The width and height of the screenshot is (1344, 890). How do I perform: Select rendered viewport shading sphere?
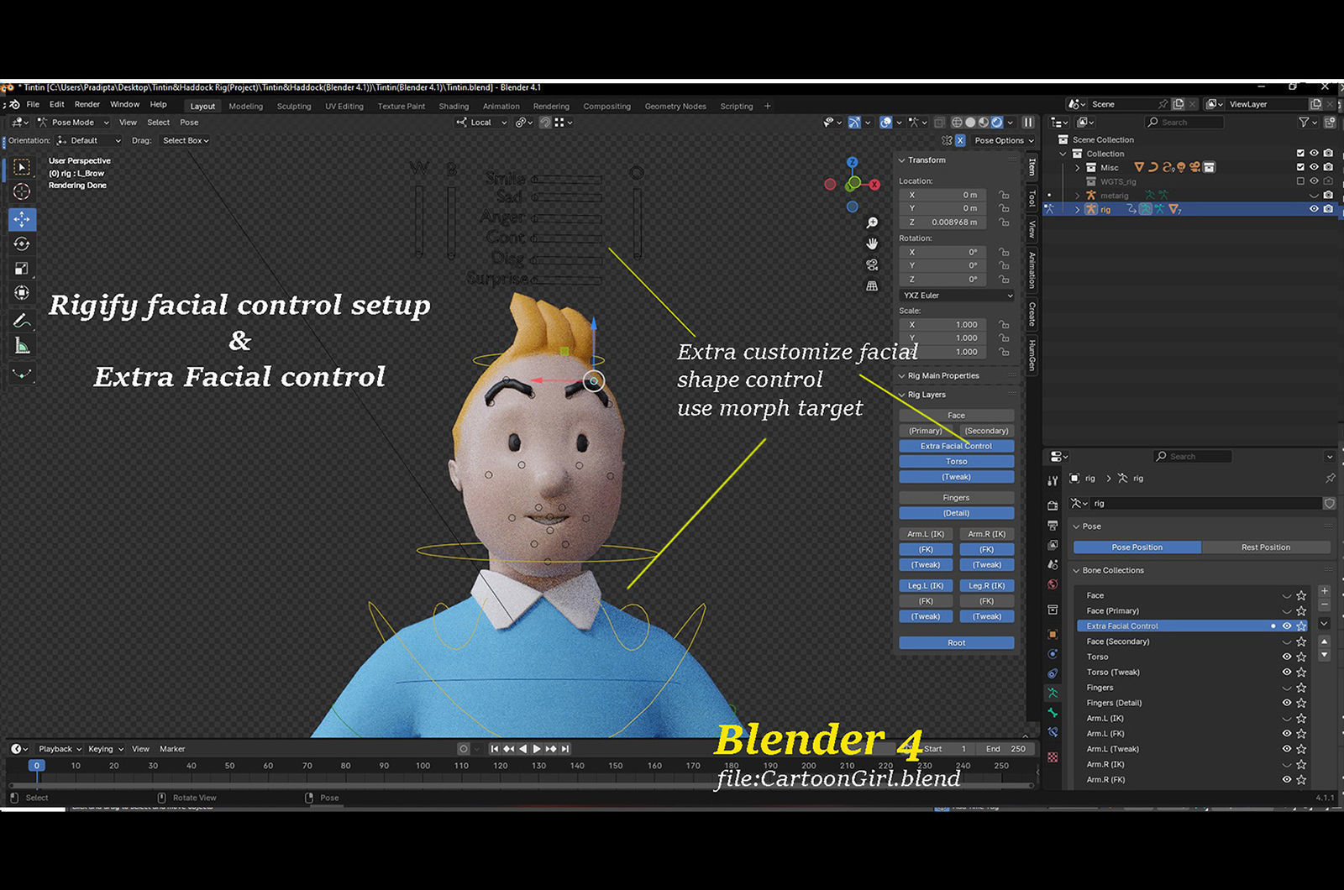pyautogui.click(x=997, y=123)
